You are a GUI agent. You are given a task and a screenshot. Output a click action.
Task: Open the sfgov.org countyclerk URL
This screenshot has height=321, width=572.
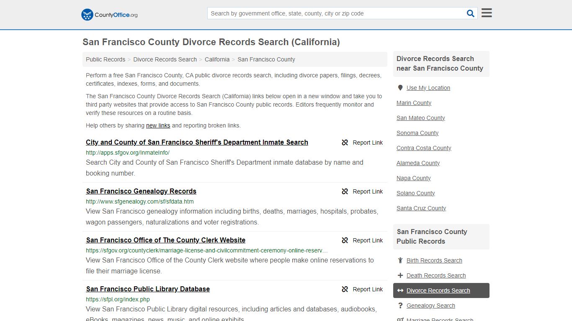click(207, 250)
